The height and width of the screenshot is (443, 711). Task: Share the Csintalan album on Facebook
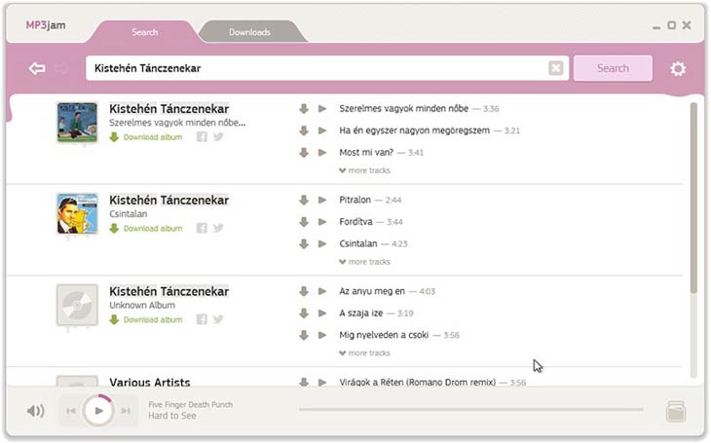click(202, 228)
